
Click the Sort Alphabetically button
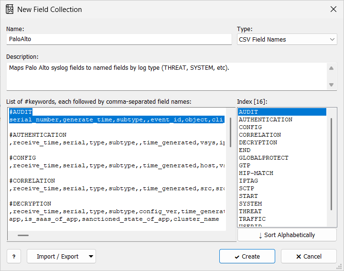coord(287,235)
